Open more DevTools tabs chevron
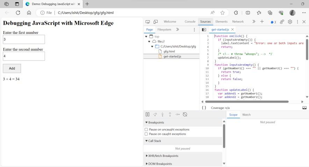Screen dimensions: 309x167 [254, 21]
